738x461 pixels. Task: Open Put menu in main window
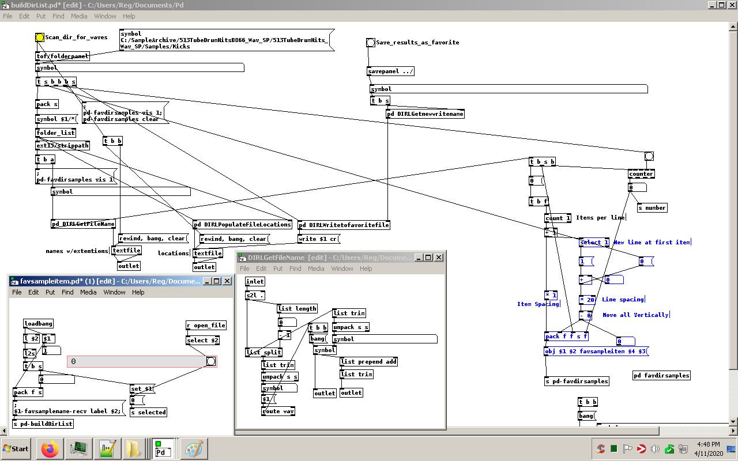point(41,16)
